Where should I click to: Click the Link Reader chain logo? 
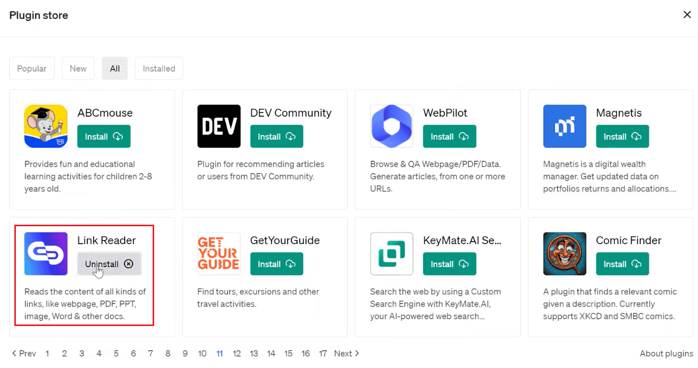46,254
